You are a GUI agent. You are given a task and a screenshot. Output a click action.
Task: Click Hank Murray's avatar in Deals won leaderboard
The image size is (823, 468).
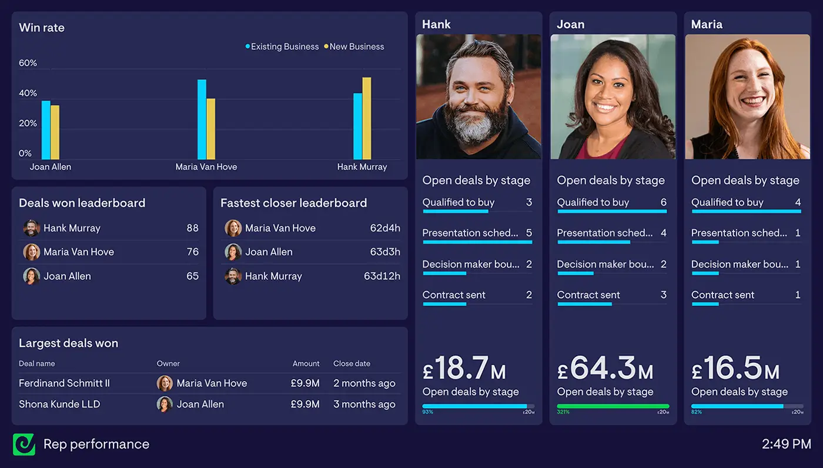31,228
